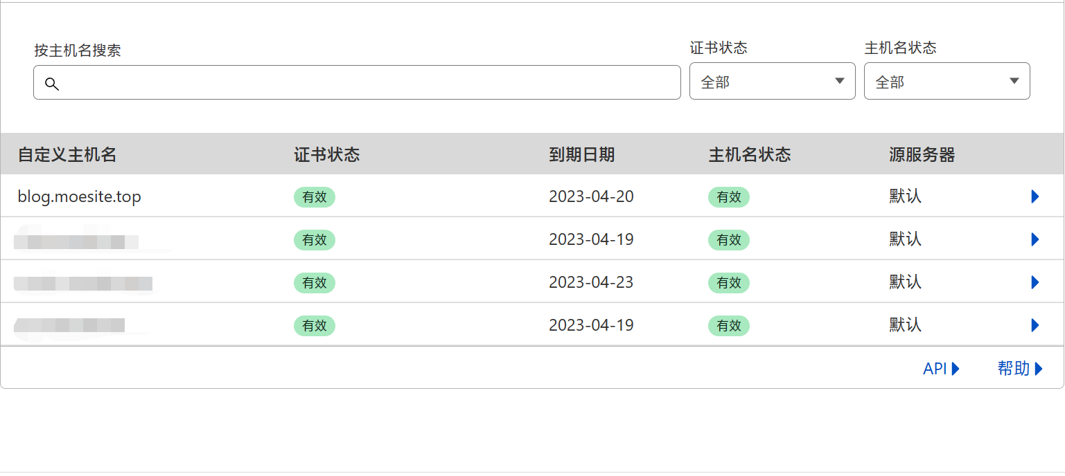Focus the hostname search input field

click(x=357, y=82)
